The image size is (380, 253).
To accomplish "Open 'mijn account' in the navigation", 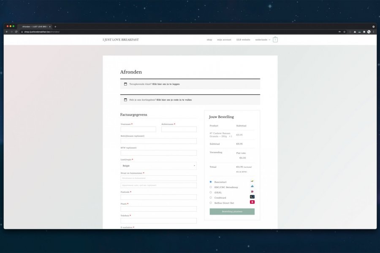I will 224,40.
